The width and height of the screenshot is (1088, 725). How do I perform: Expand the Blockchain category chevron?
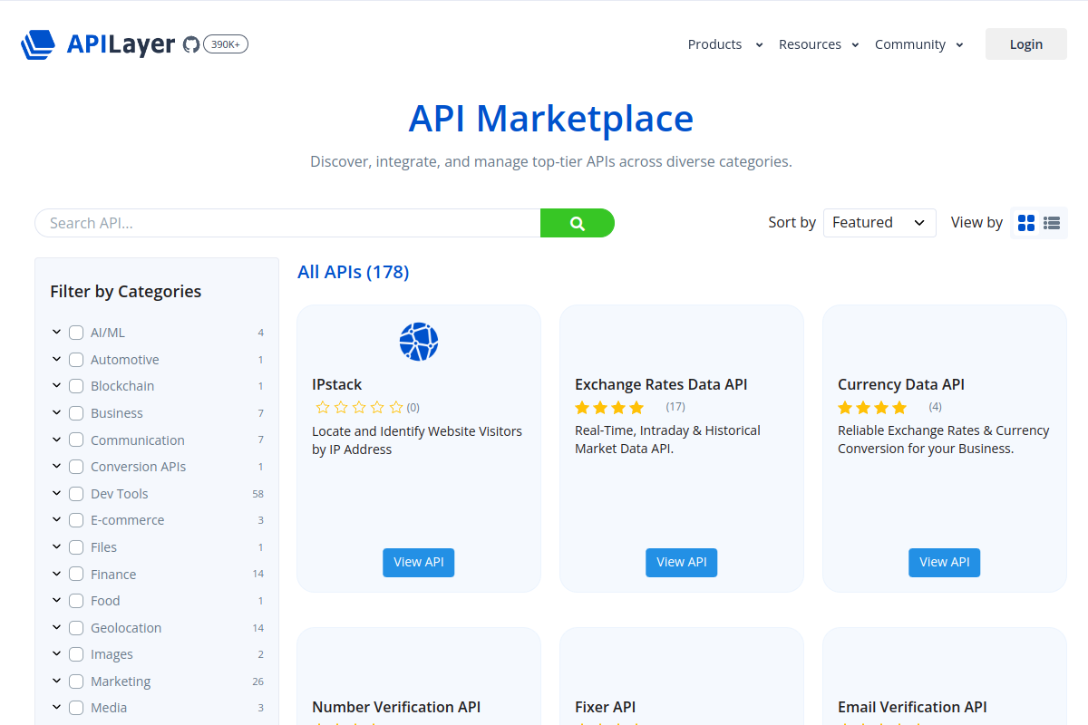(x=56, y=386)
